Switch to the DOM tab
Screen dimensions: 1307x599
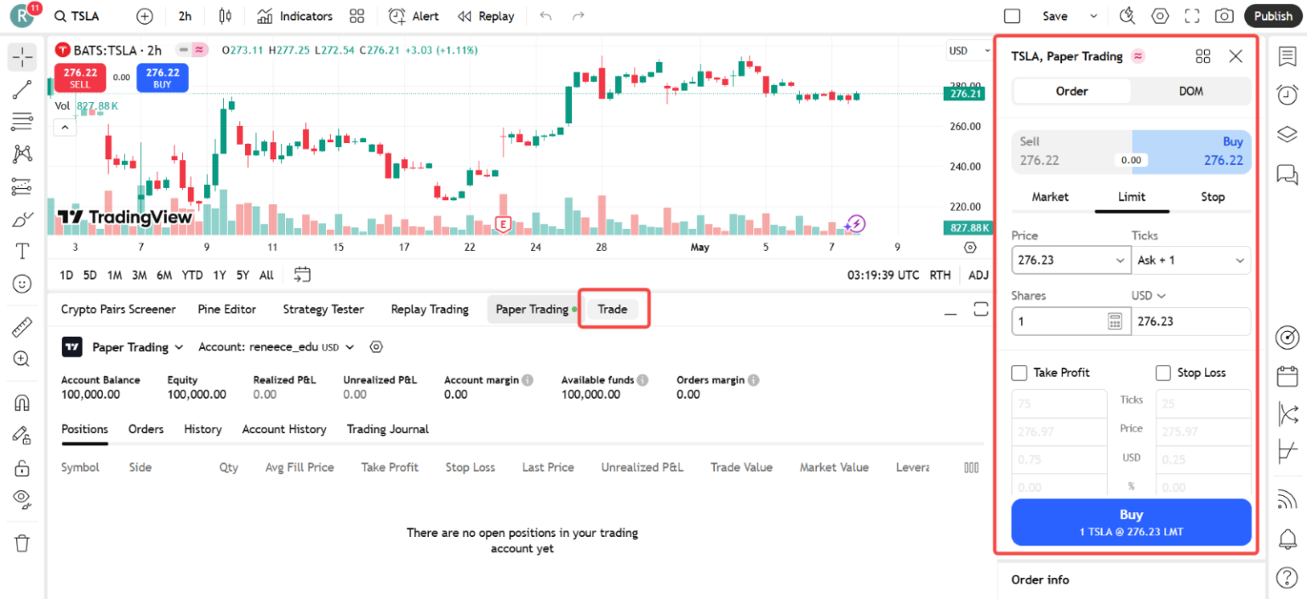pos(1190,91)
